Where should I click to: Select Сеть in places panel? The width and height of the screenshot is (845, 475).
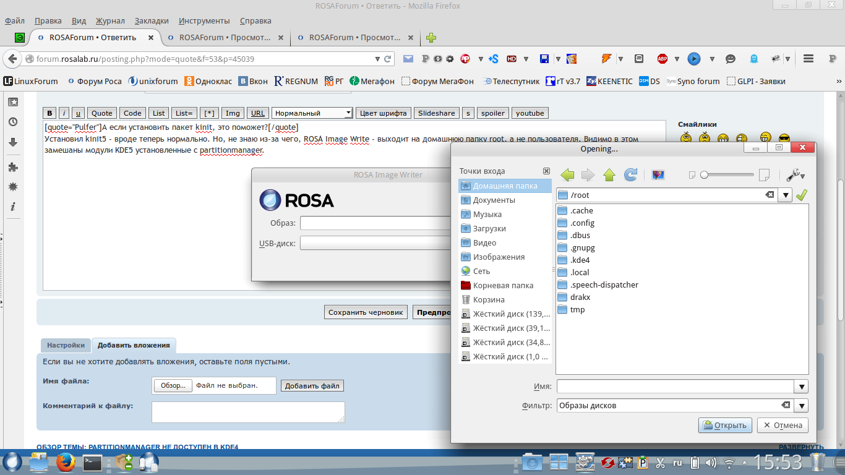505,271
